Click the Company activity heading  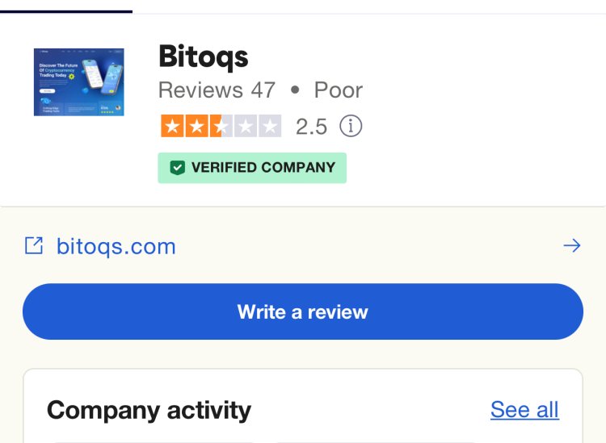click(x=149, y=411)
